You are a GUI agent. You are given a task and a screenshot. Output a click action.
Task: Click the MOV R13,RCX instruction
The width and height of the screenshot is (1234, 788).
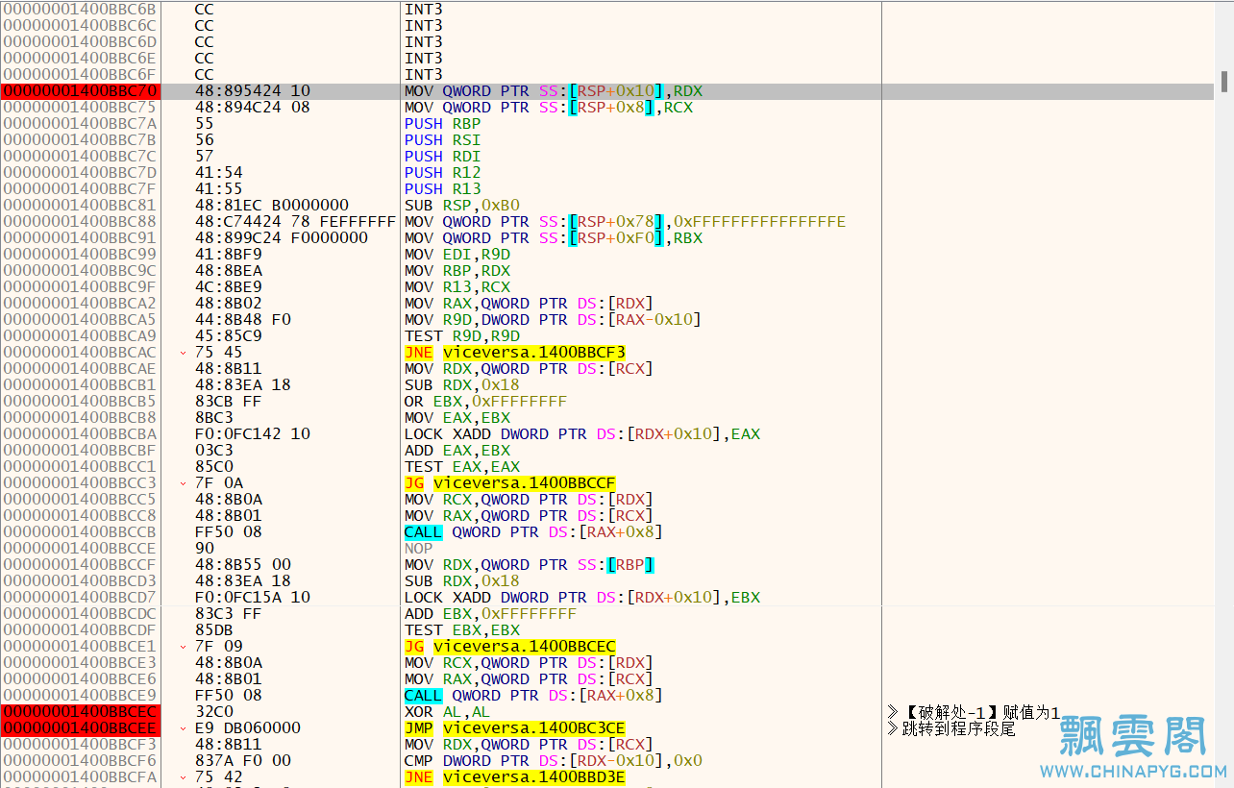[457, 287]
